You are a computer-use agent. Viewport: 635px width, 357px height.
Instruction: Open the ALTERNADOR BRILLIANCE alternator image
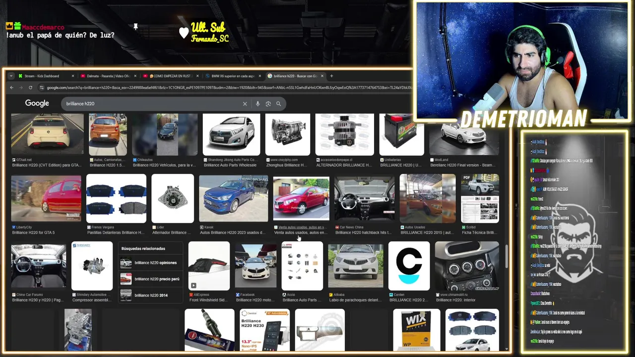(x=345, y=134)
